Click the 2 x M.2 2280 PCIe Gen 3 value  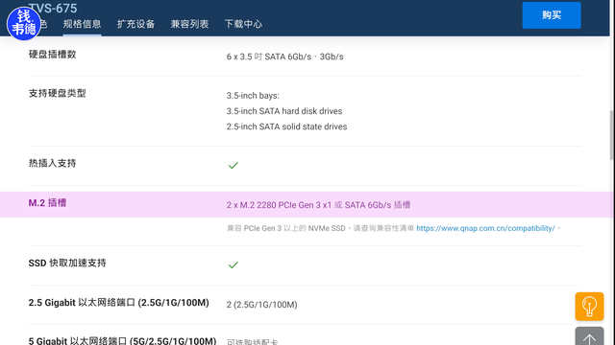(x=318, y=205)
